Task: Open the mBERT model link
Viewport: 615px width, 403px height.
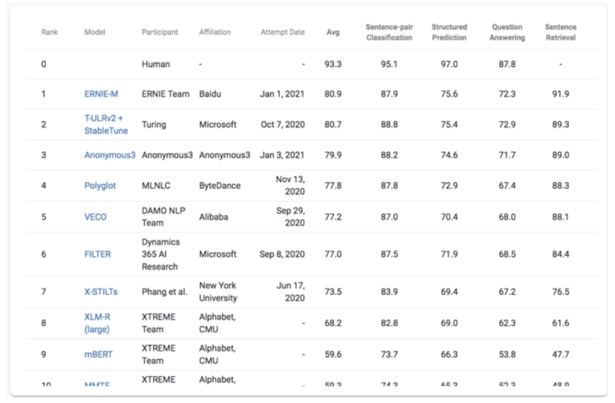Action: 98,354
